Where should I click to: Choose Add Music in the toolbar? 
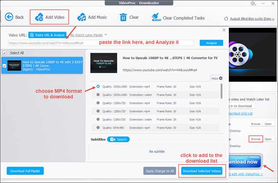coord(92,17)
